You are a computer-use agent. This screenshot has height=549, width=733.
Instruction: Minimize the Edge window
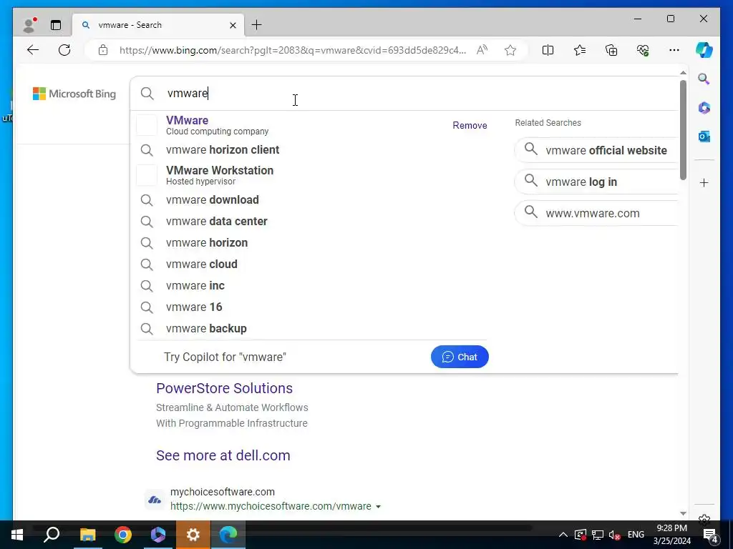[638, 19]
